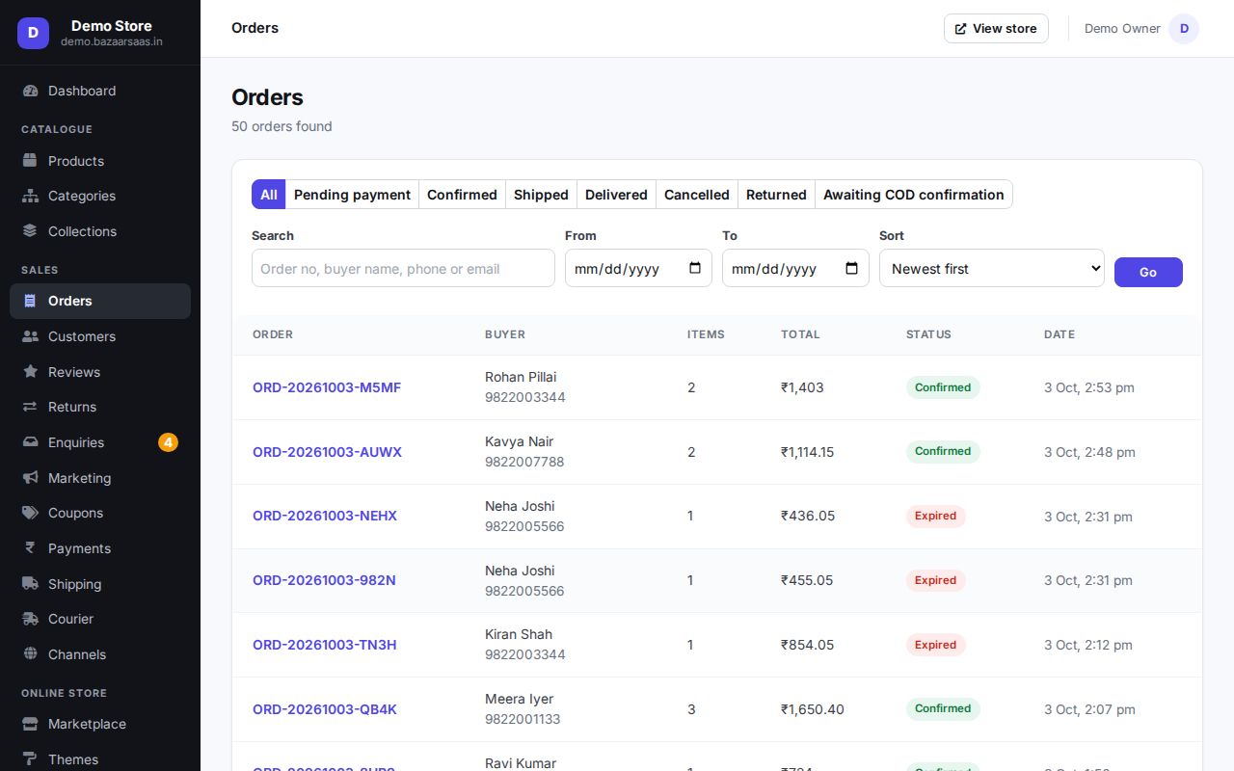Filter orders by Pending payment
This screenshot has width=1234, height=771.
(353, 195)
